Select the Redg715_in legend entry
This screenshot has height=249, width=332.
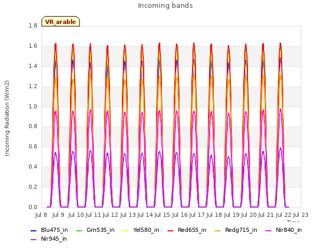[236, 230]
